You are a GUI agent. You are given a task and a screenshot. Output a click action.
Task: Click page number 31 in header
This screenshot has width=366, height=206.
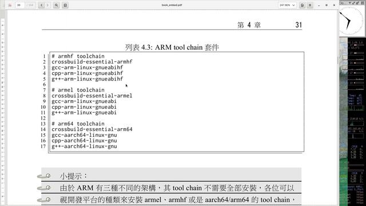[x=299, y=25]
